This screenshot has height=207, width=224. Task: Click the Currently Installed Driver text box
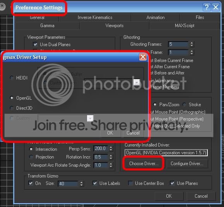[x=166, y=153]
